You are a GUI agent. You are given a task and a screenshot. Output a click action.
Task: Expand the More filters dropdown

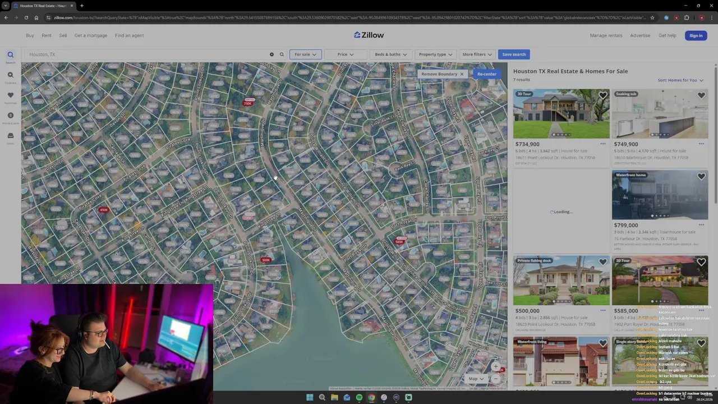point(477,54)
